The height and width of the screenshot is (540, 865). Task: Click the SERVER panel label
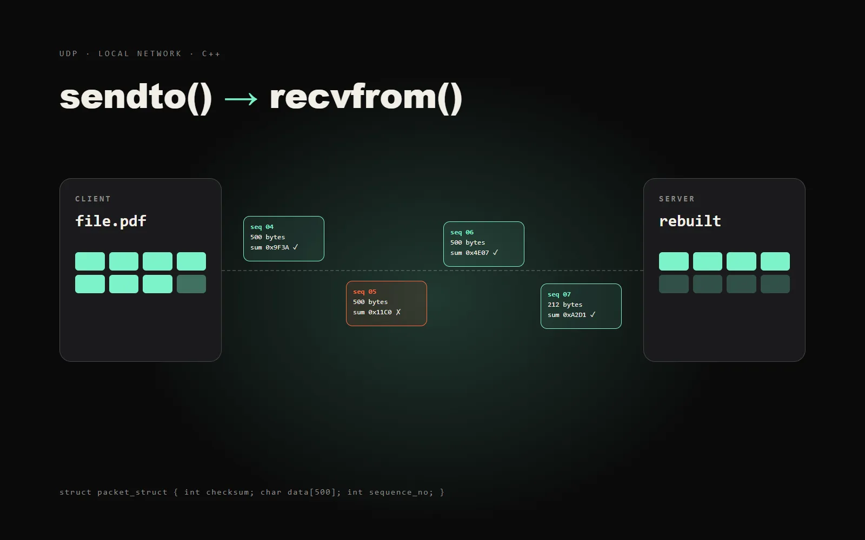677,199
